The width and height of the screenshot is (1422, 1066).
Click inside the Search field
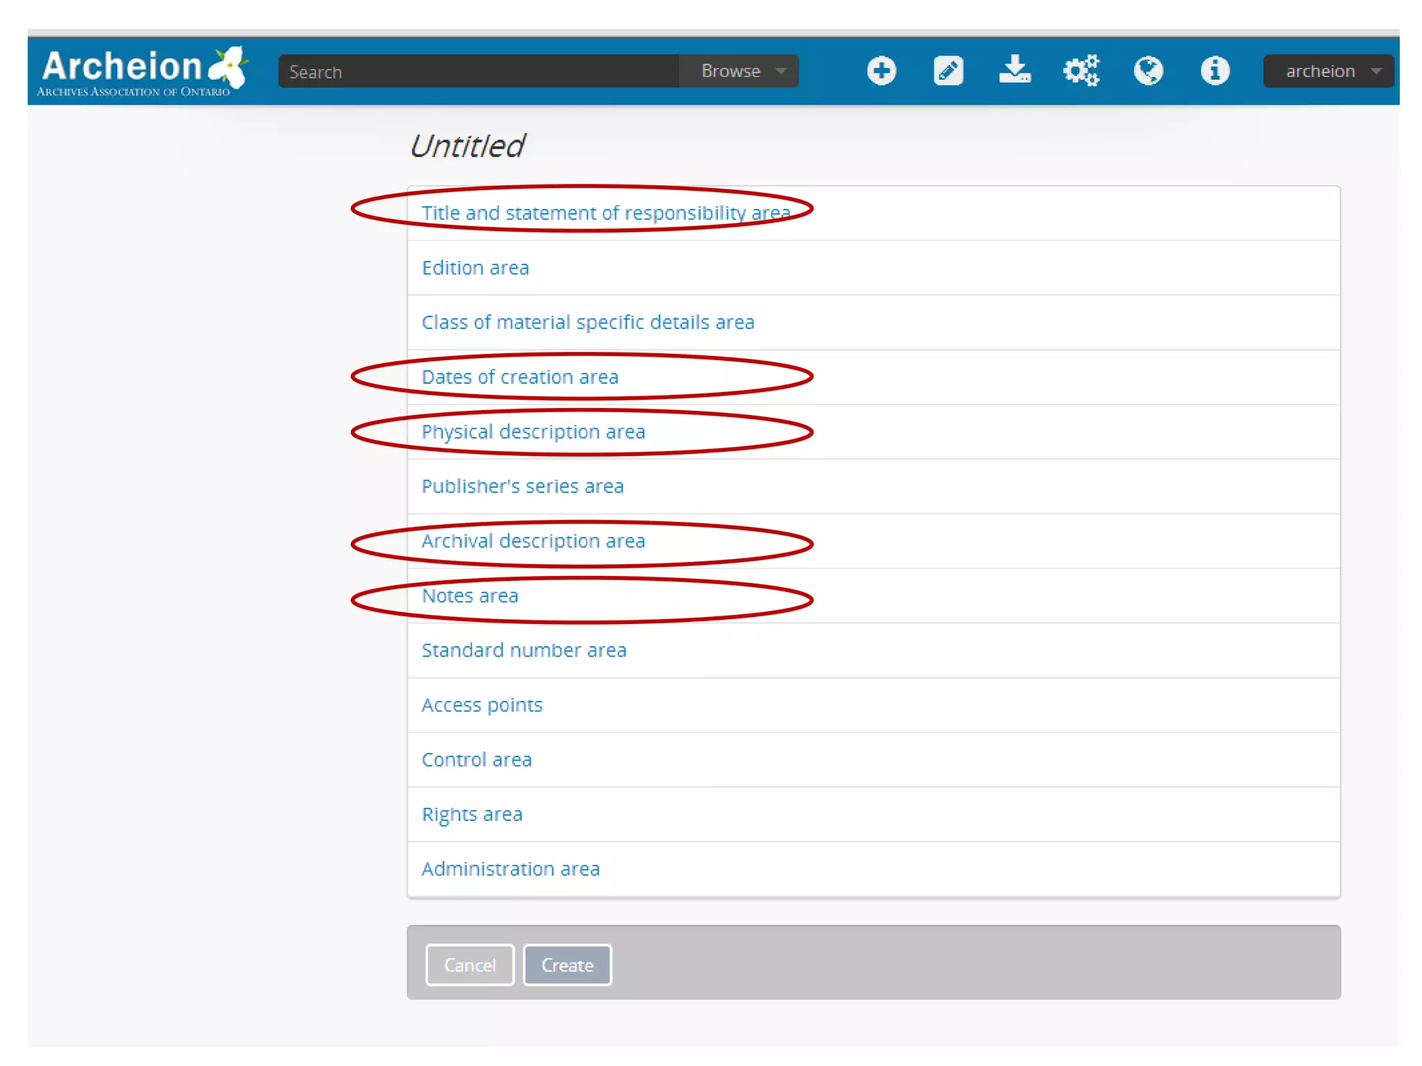pyautogui.click(x=478, y=71)
